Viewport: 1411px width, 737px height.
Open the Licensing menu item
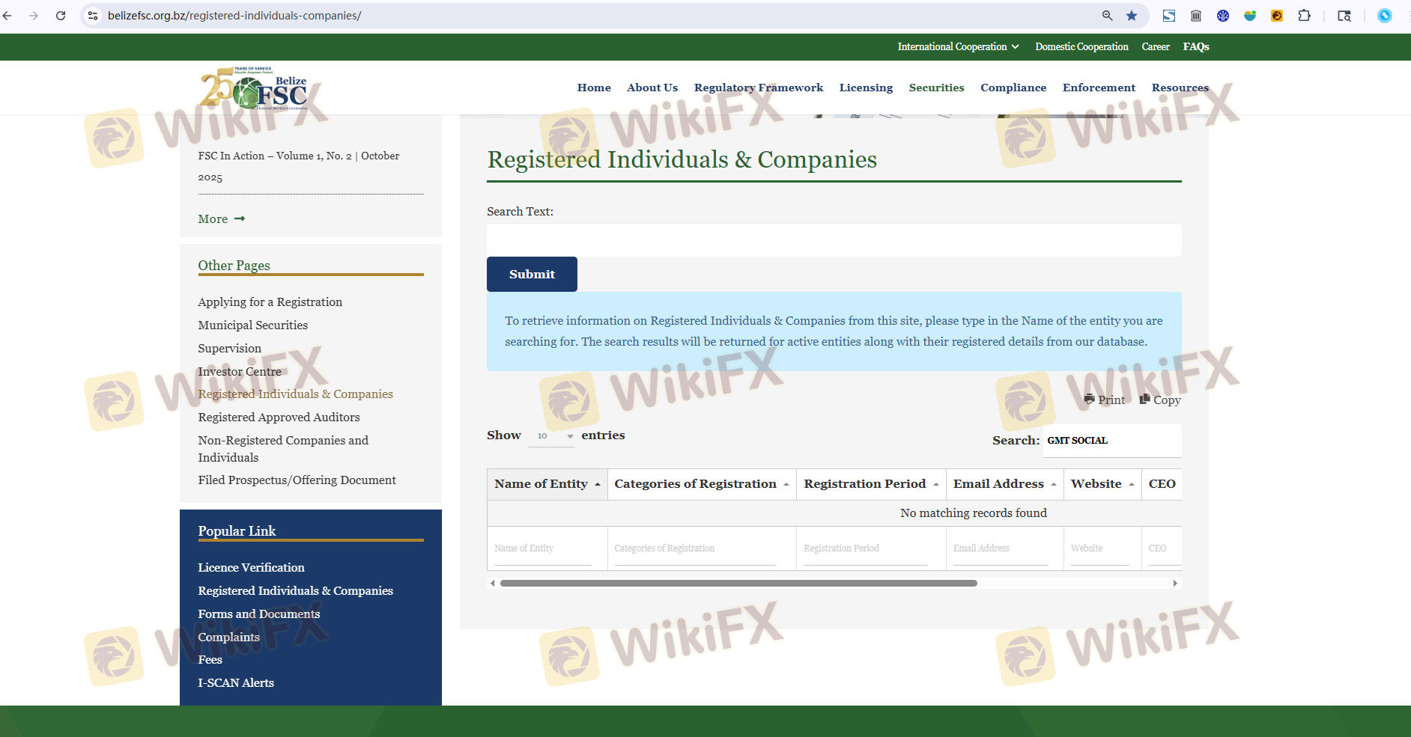tap(866, 88)
